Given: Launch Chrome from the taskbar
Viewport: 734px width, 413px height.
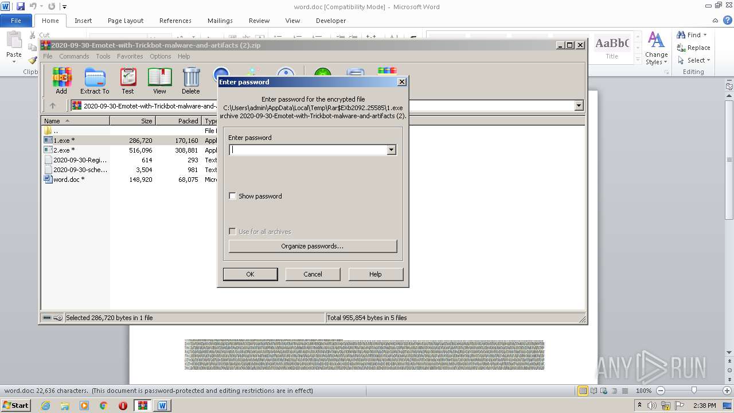Looking at the screenshot, I should pyautogui.click(x=103, y=406).
